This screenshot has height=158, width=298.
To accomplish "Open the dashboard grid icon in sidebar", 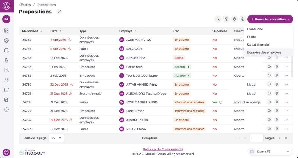I will pyautogui.click(x=6, y=30).
